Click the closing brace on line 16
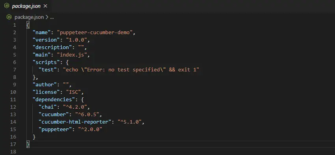This screenshot has width=335, height=155. [34, 137]
